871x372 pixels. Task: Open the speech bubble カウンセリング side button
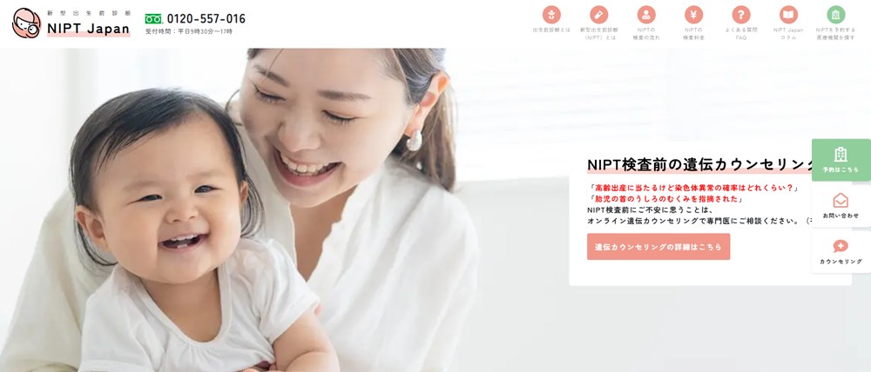841,252
